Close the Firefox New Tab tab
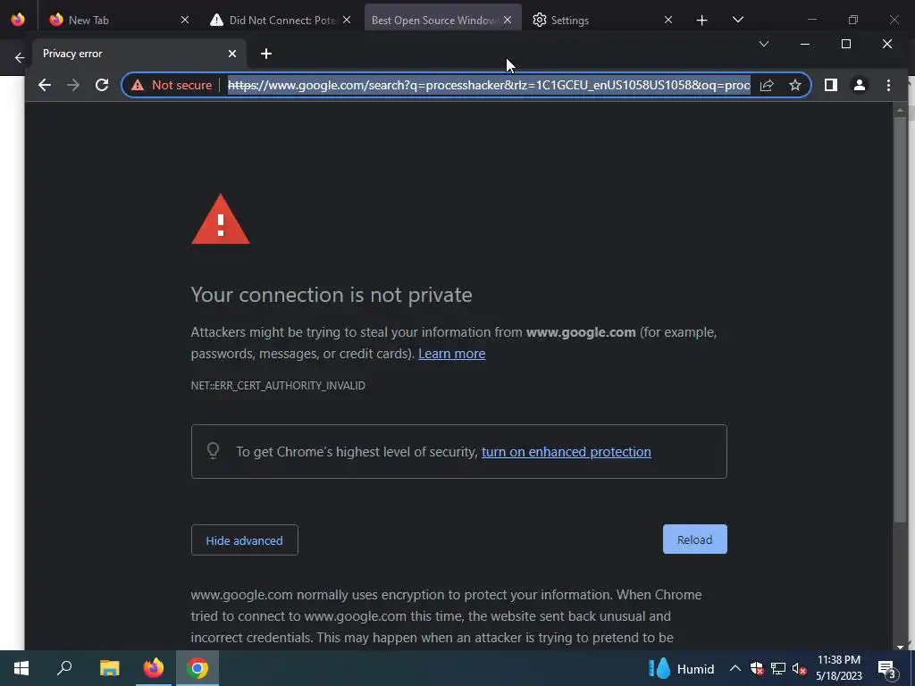 pos(185,20)
